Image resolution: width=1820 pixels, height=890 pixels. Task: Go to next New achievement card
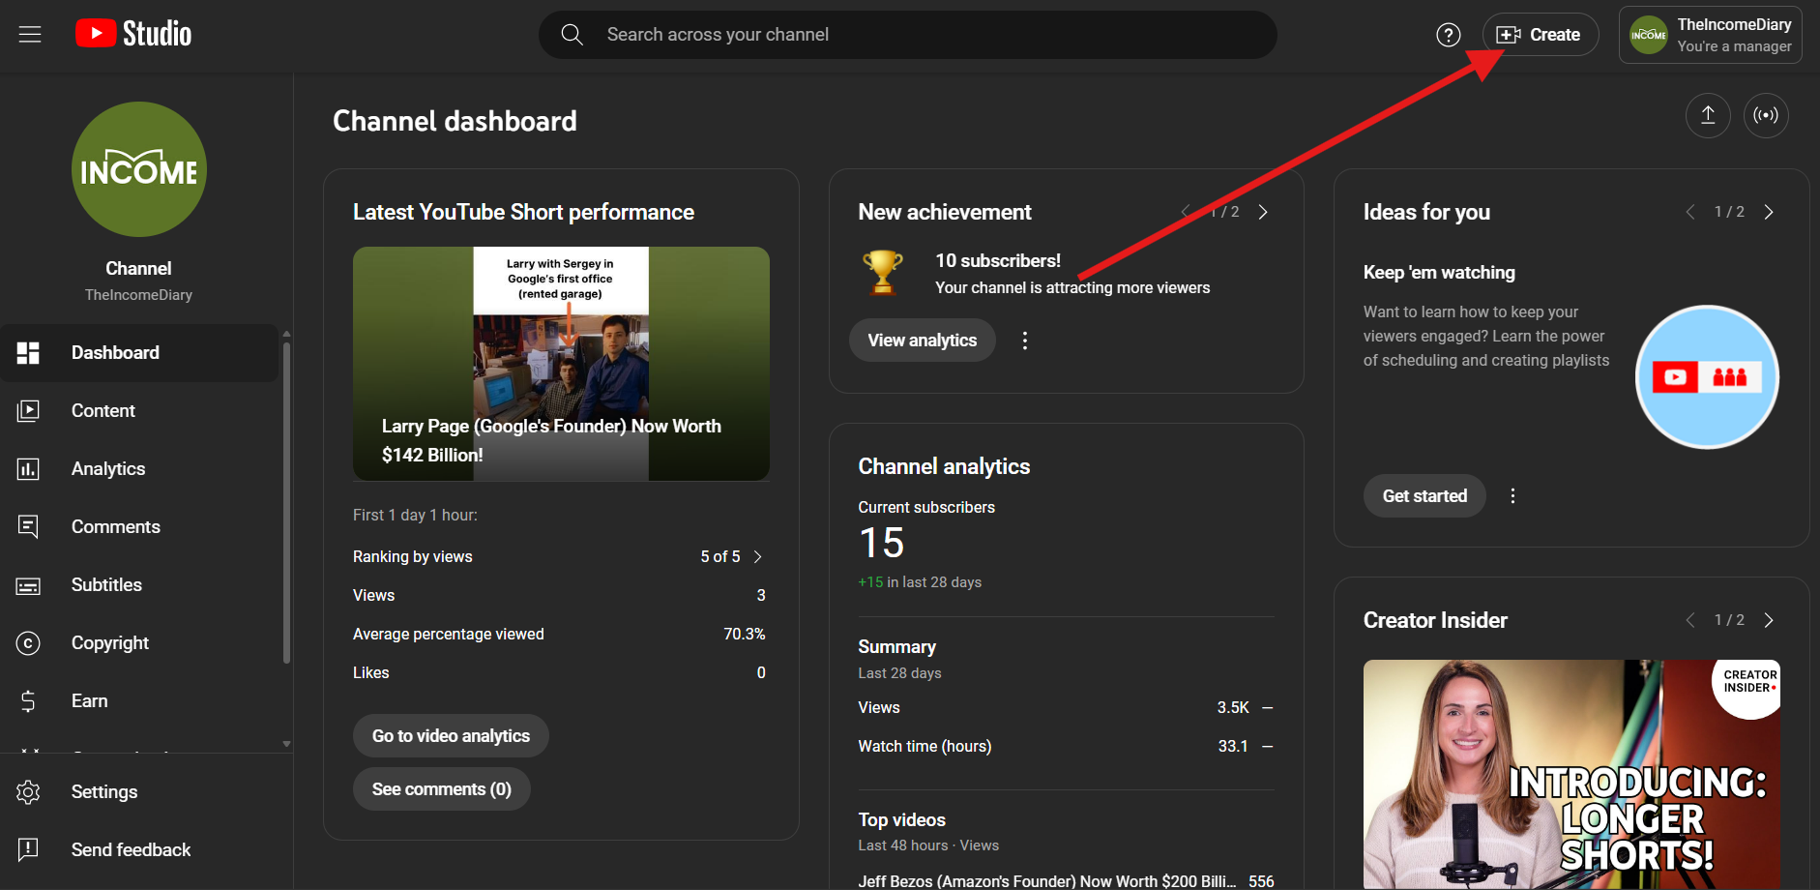[x=1263, y=212]
